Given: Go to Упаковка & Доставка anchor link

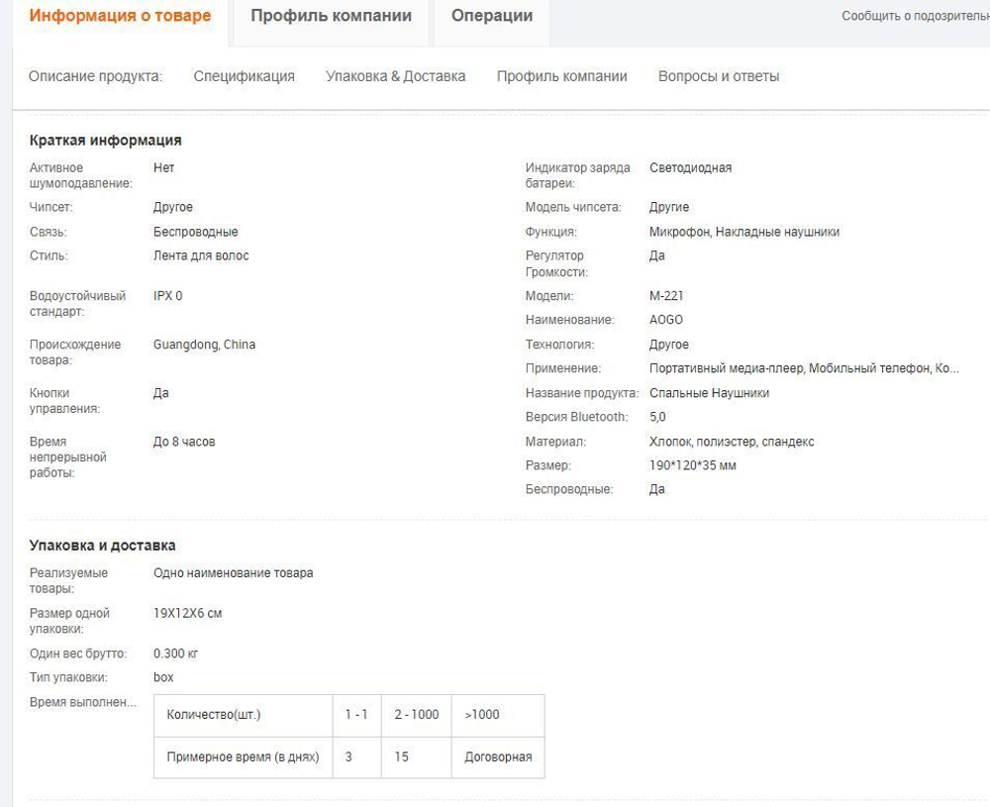Looking at the screenshot, I should (x=395, y=76).
